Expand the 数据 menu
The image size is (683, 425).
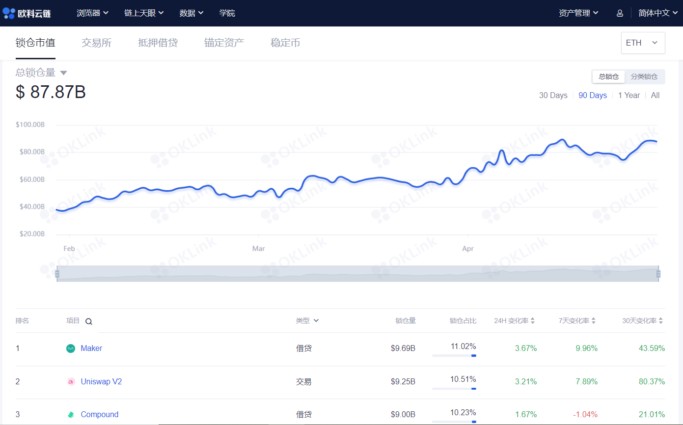(x=191, y=13)
